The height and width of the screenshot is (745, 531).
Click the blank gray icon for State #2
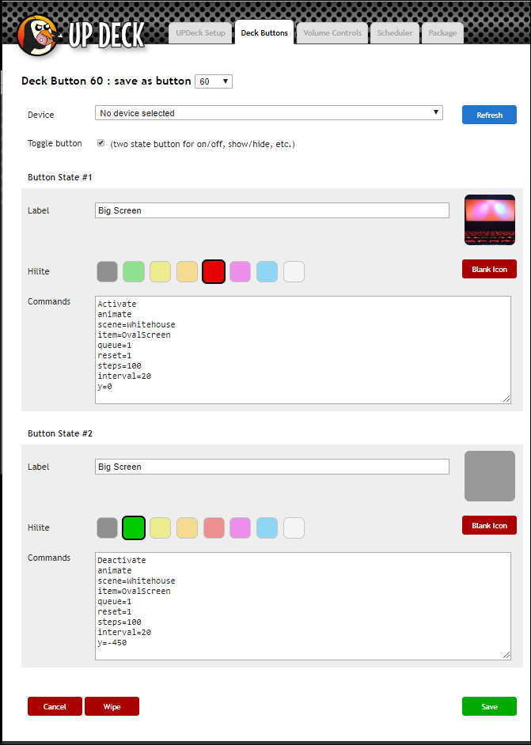489,476
